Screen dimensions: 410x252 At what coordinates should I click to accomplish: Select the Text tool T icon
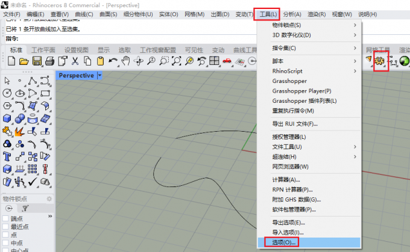(7, 156)
